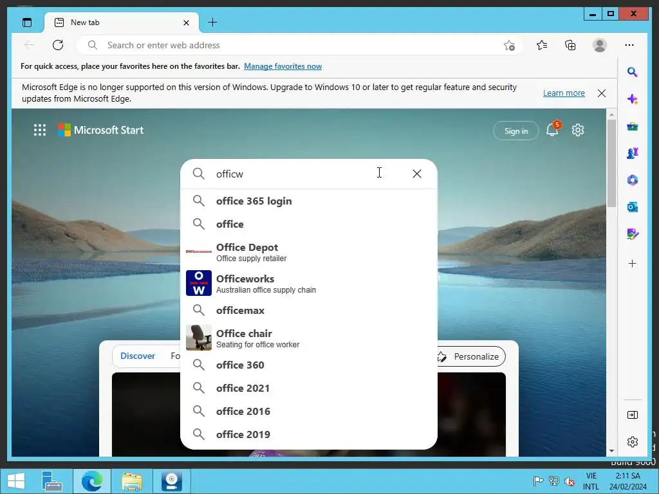Viewport: 659px width, 494px height.
Task: Hide the sidebar panel toggle icon
Action: point(632,415)
